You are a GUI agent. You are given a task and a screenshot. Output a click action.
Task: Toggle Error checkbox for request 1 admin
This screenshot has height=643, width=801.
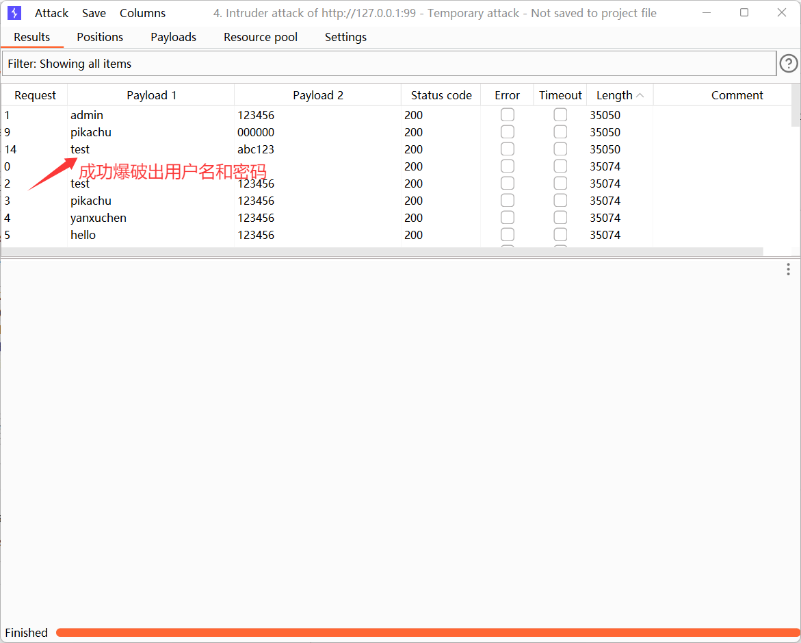pyautogui.click(x=508, y=114)
